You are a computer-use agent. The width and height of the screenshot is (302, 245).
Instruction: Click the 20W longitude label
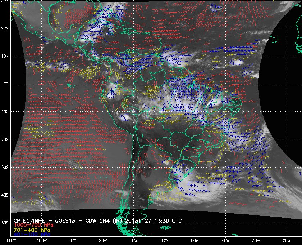point(287,241)
